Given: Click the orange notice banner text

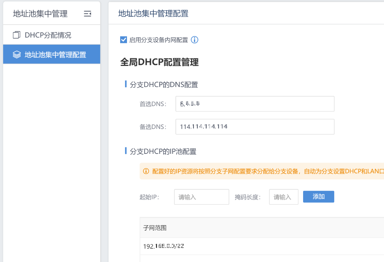Looking at the screenshot, I should (x=266, y=171).
